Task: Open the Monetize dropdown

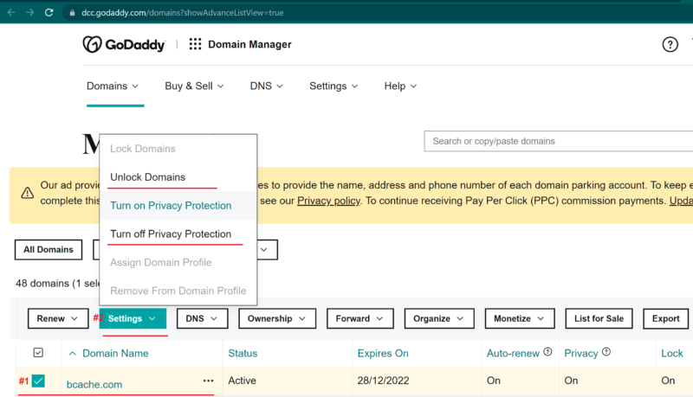Action: (519, 318)
